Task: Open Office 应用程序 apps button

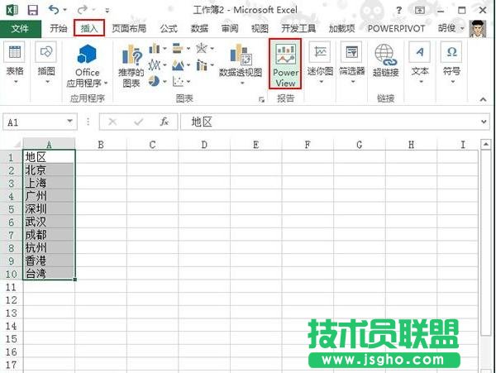Action: pyautogui.click(x=87, y=66)
